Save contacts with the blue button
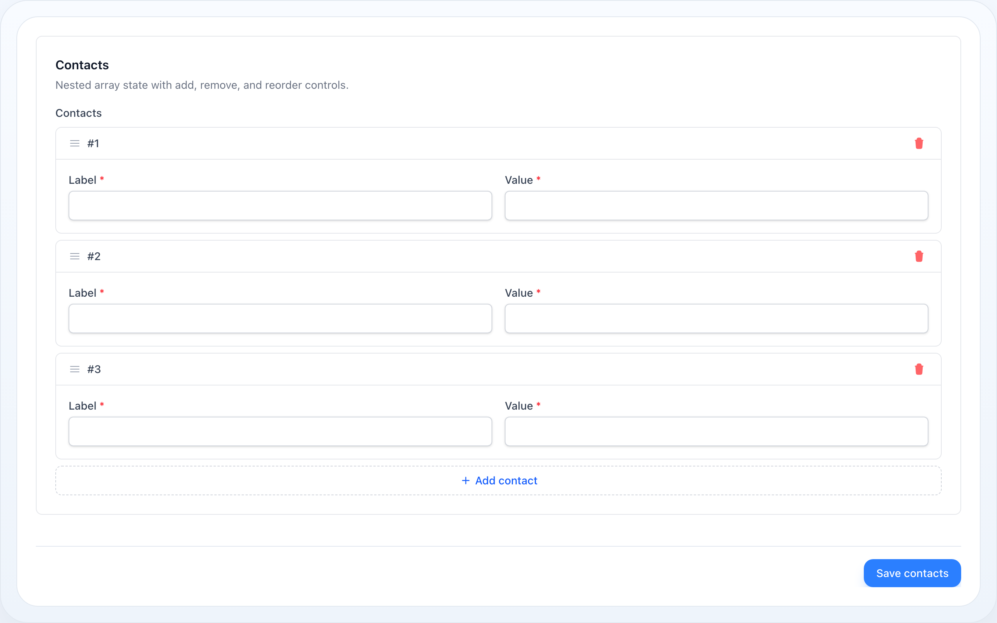Image resolution: width=997 pixels, height=623 pixels. (x=912, y=573)
